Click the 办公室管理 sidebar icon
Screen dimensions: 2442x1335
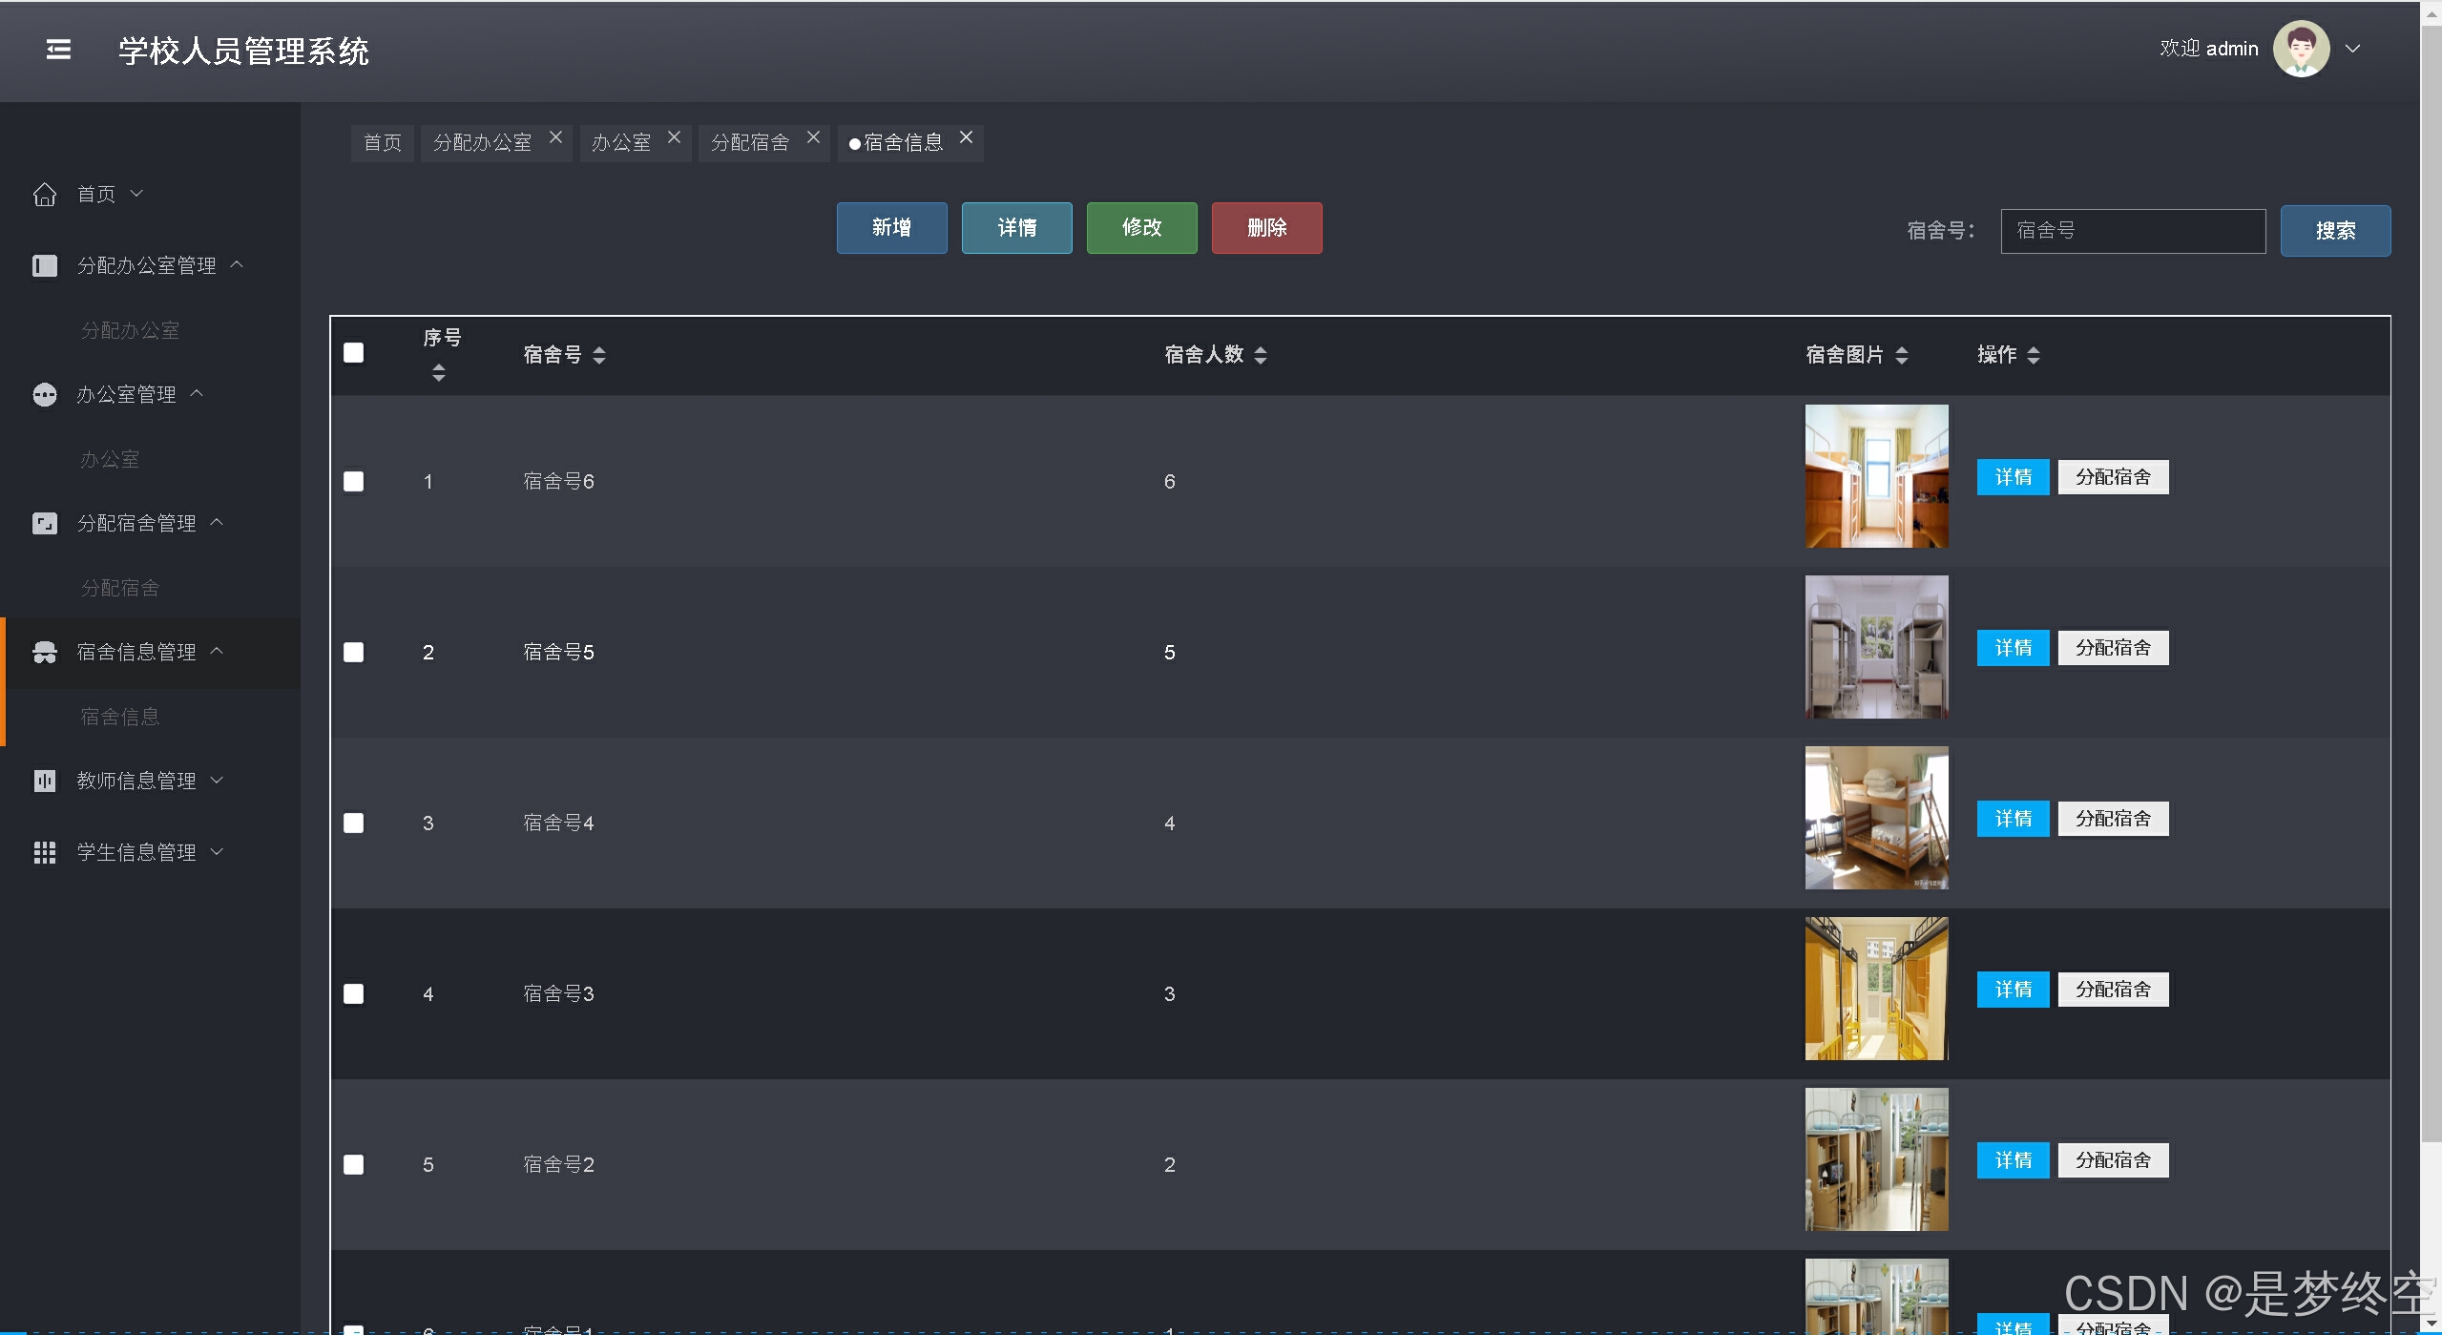pyautogui.click(x=44, y=394)
